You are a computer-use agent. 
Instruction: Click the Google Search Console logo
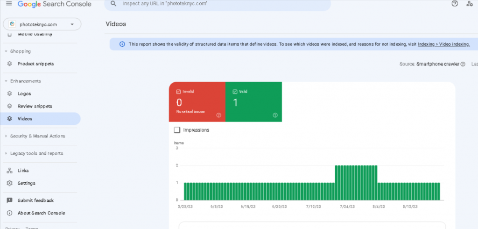[55, 4]
